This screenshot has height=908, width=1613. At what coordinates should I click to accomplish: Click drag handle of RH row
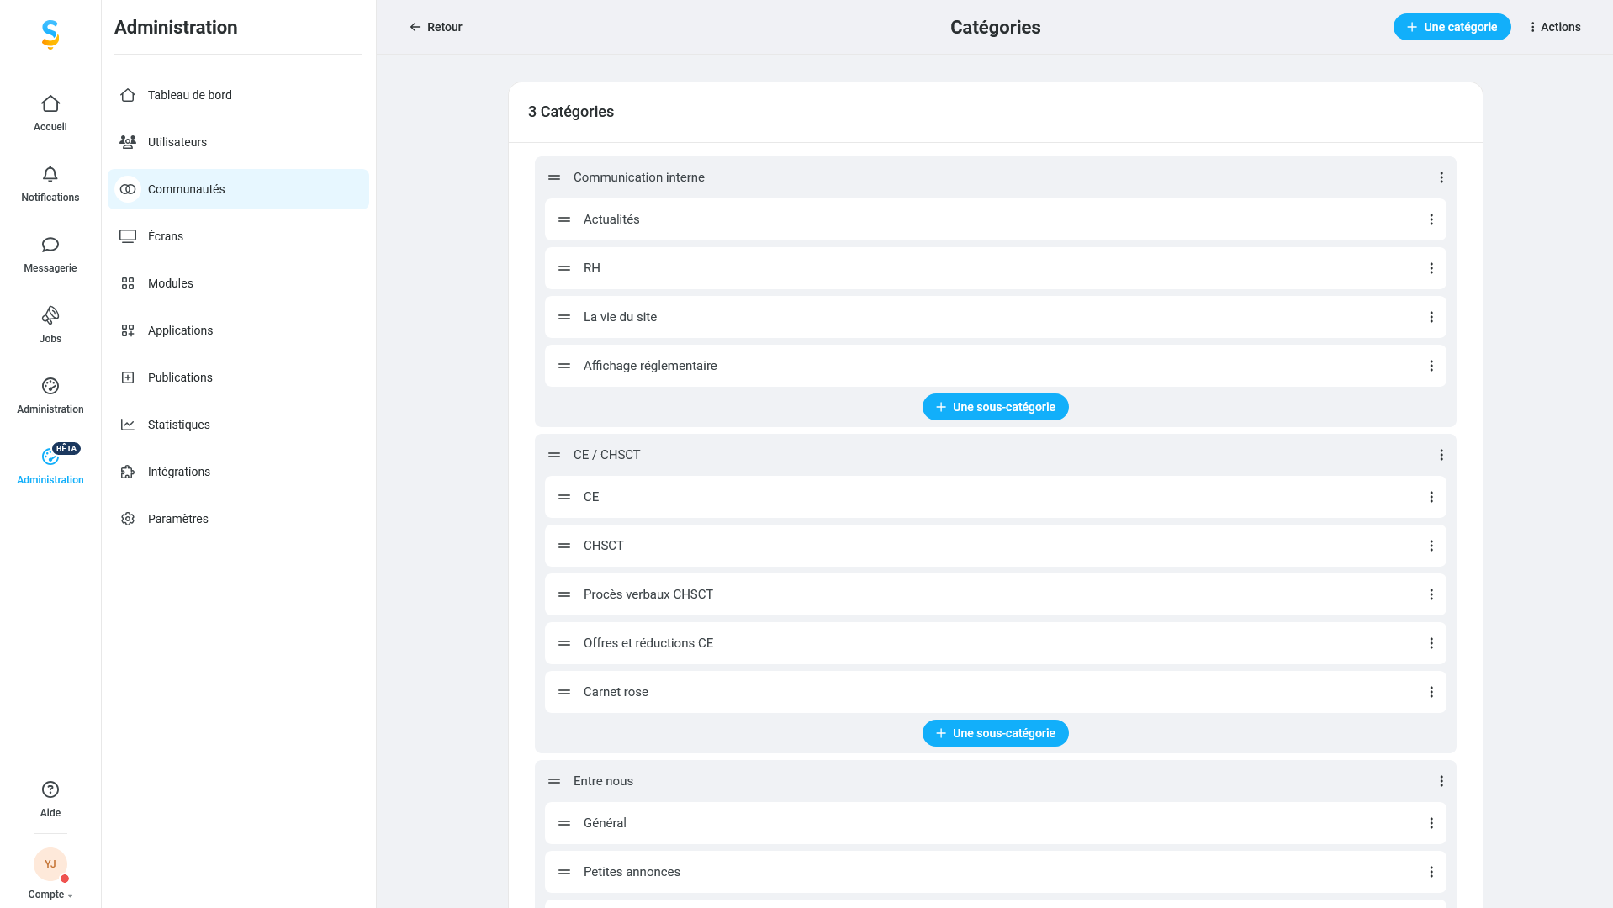point(564,268)
